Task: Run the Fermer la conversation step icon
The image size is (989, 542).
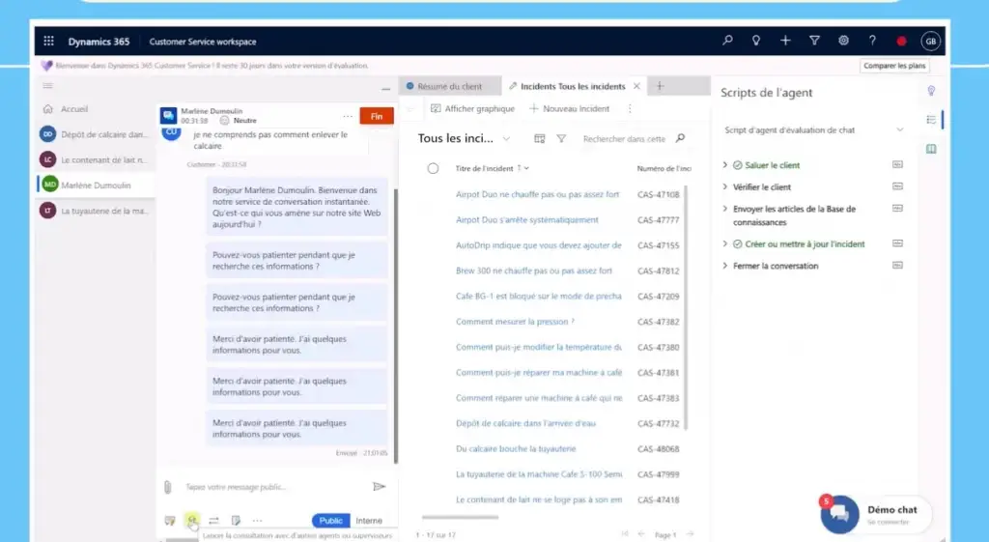Action: pyautogui.click(x=897, y=266)
